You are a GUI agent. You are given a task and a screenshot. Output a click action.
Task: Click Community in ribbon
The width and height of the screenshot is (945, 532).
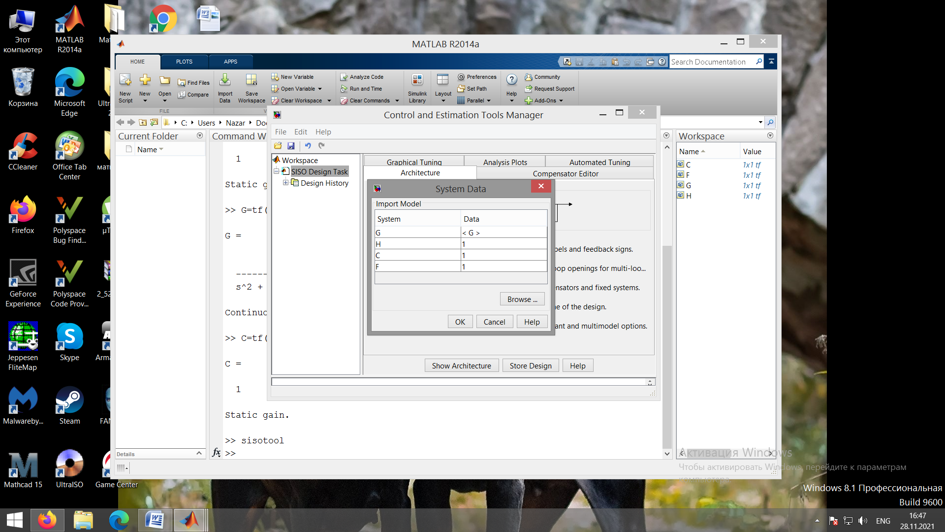point(542,77)
